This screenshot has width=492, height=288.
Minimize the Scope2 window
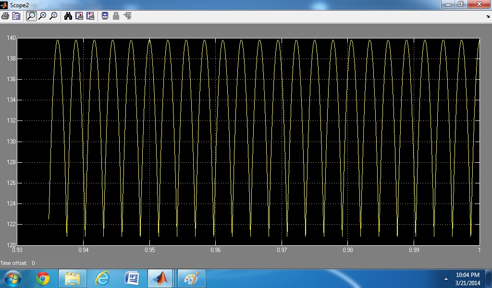(448, 4)
